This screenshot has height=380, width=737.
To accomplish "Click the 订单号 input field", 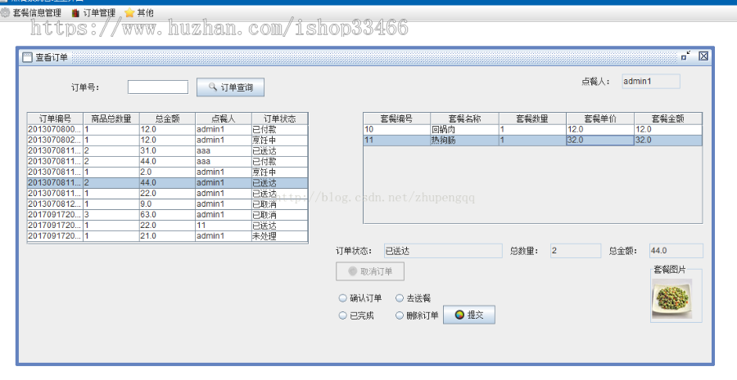I will 158,87.
